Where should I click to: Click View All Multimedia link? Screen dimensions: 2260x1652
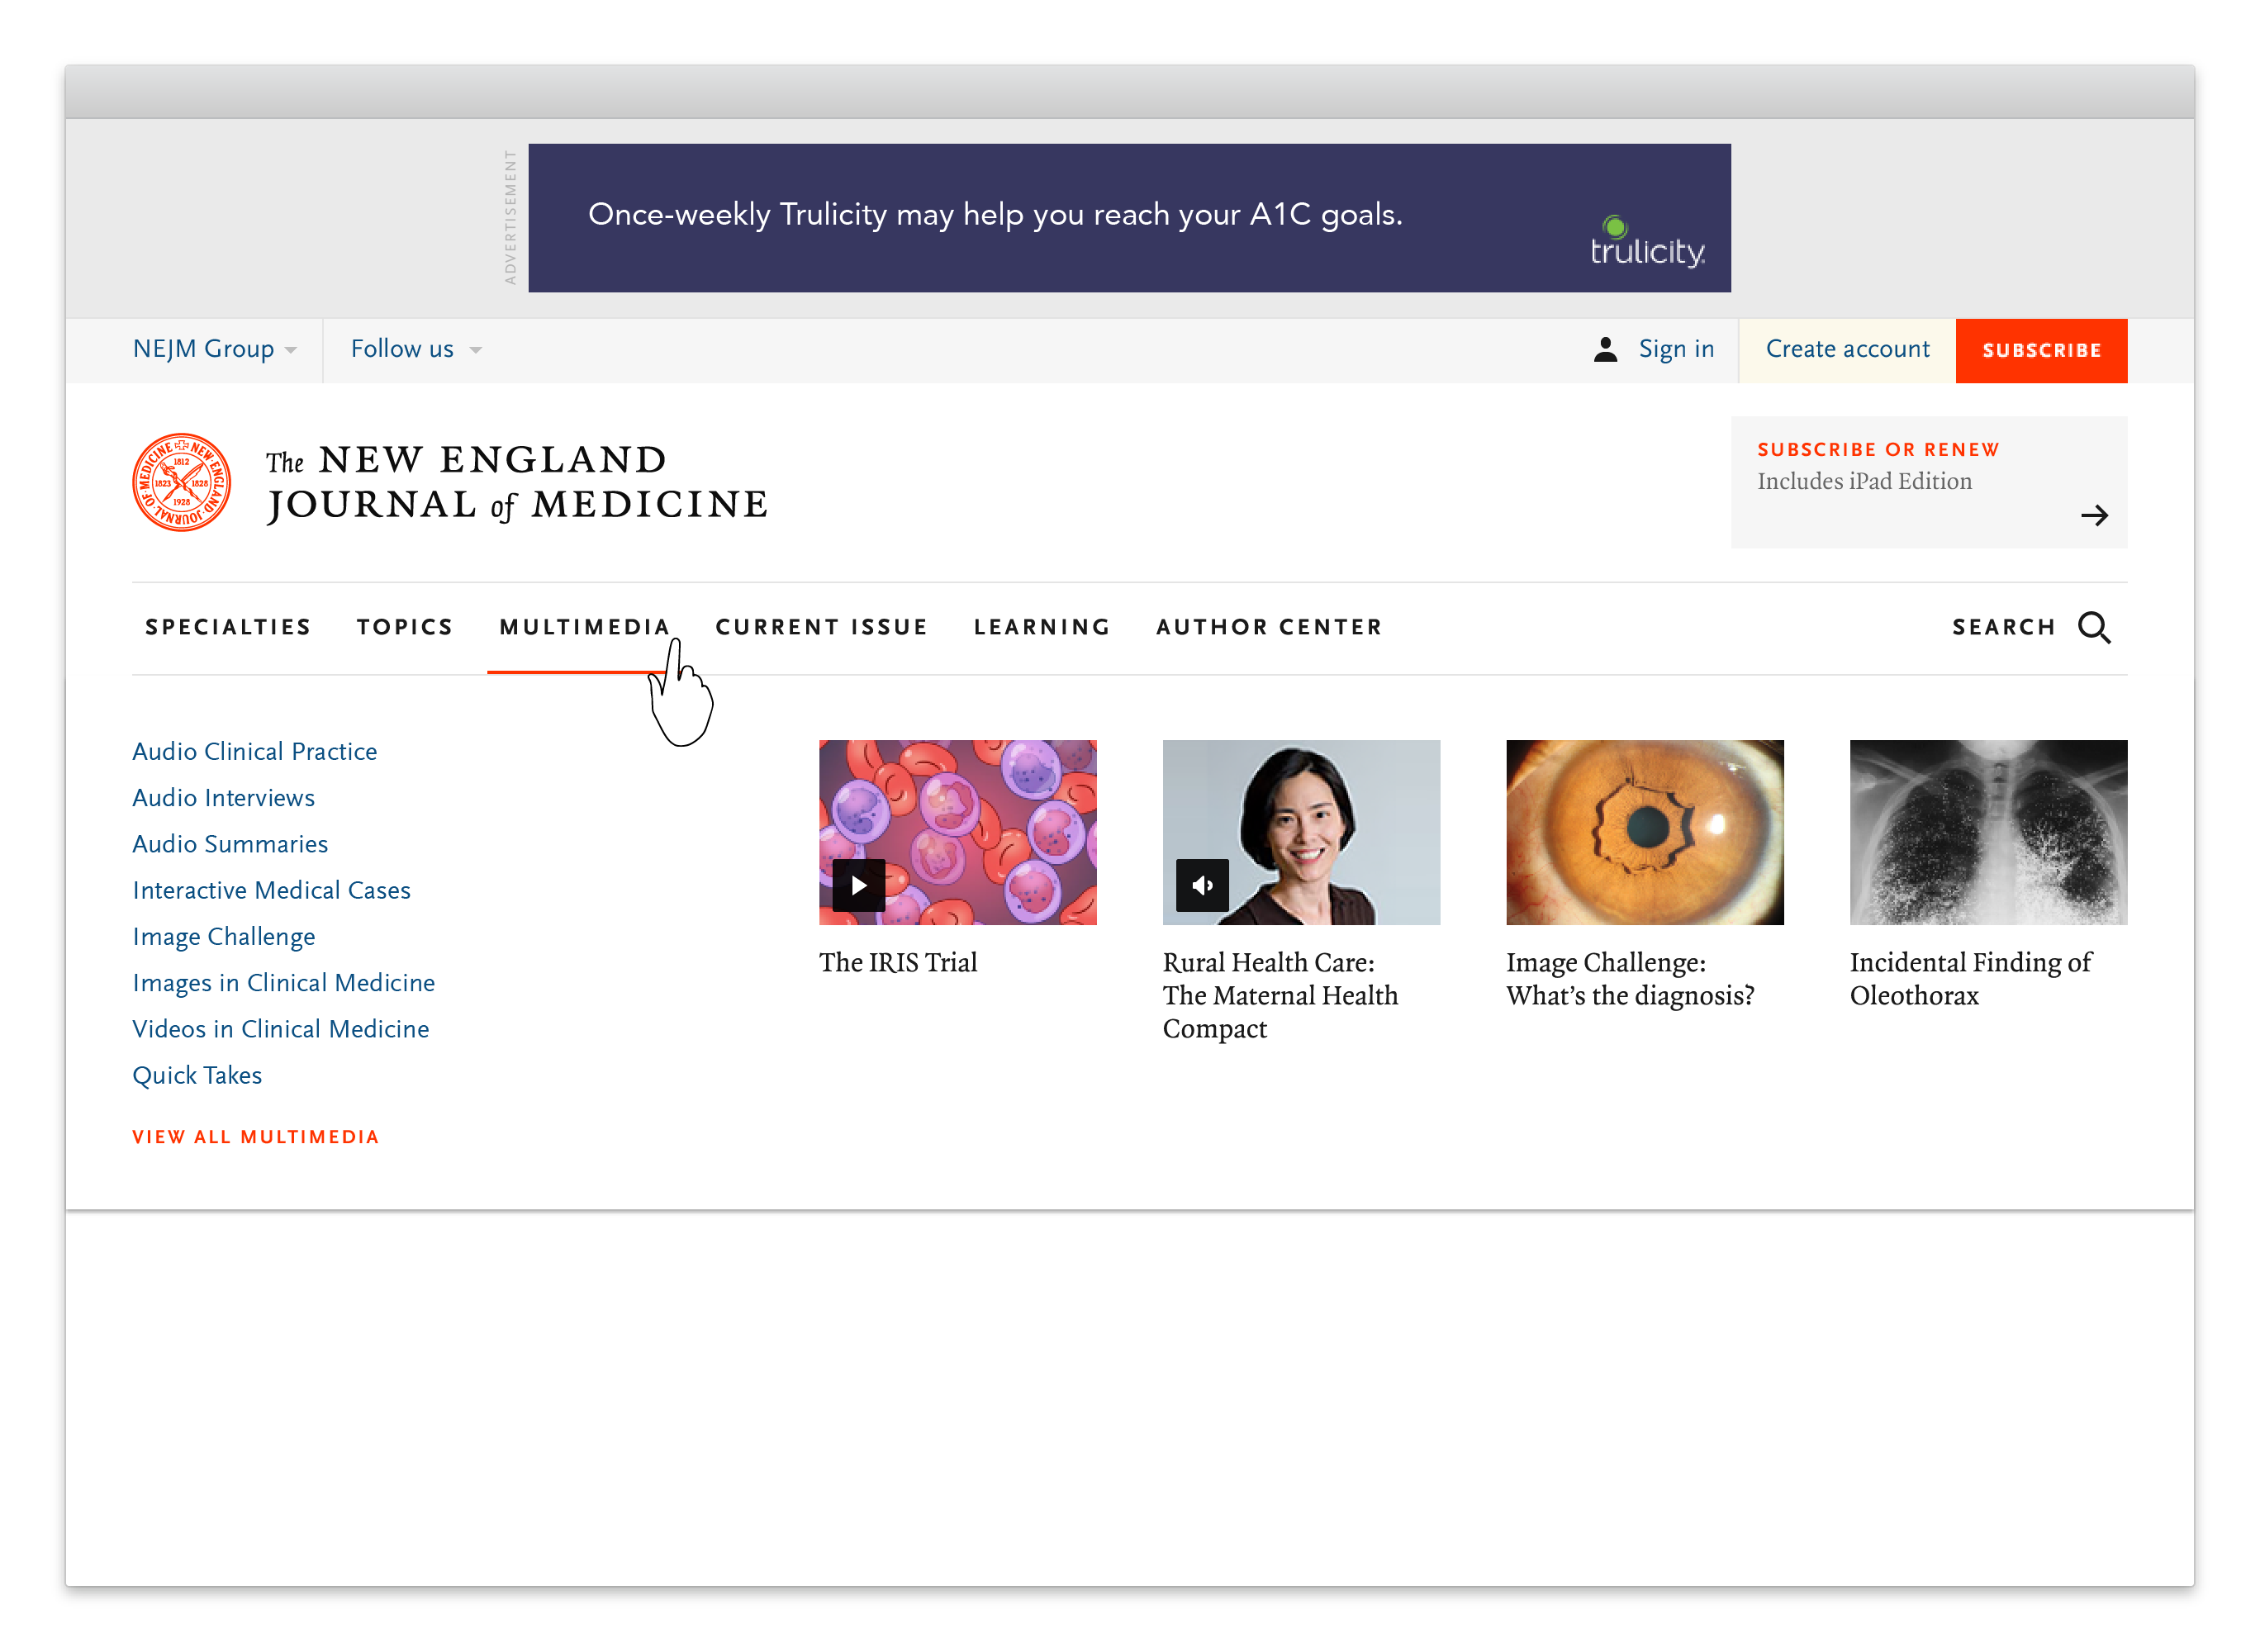(x=255, y=1137)
